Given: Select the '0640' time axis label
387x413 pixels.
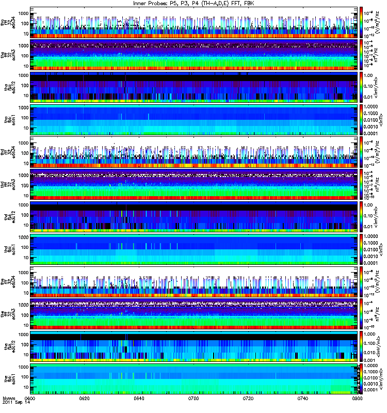Looking at the screenshot, I should coord(139,399).
